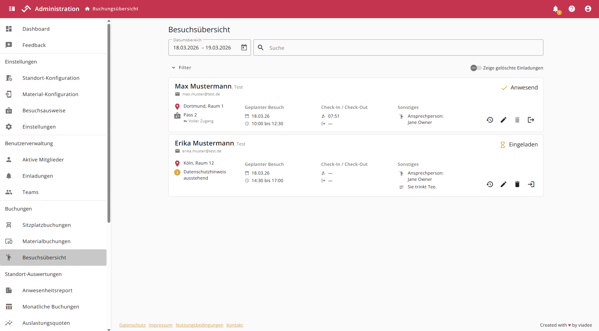Open the date range calendar picker
The width and height of the screenshot is (599, 331).
coord(244,48)
